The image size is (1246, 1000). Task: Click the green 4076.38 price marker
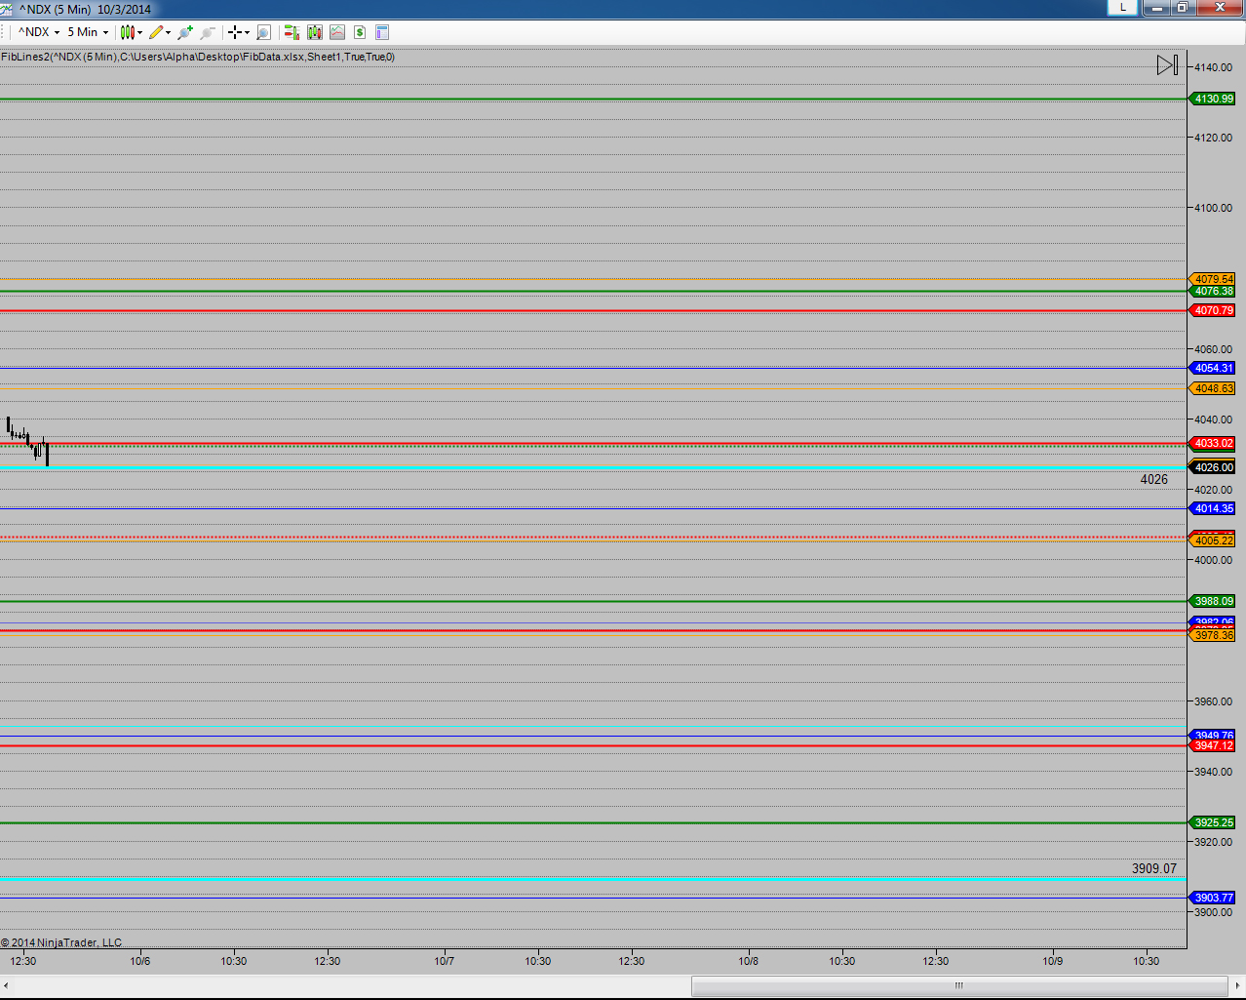[x=1212, y=291]
